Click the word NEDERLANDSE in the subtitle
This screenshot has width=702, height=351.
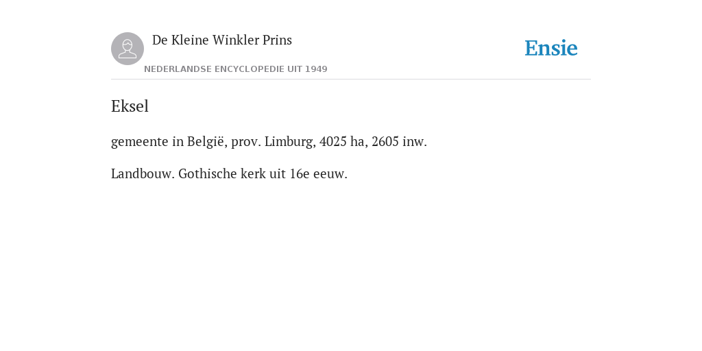(178, 69)
